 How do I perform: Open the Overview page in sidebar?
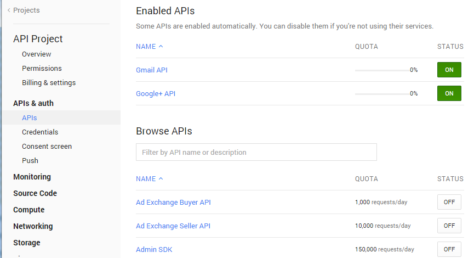click(x=36, y=54)
